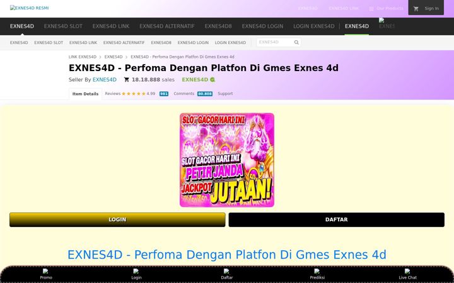The height and width of the screenshot is (283, 454).
Task: Open Promo in the bottom bar
Action: coord(46,275)
